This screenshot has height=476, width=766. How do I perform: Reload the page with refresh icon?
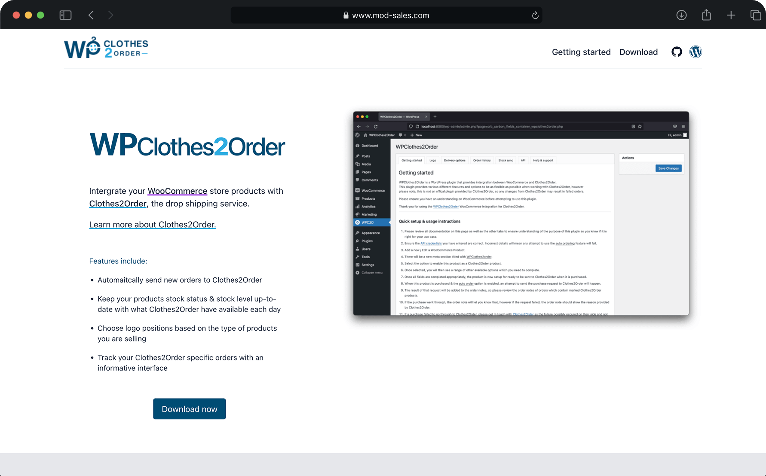click(535, 15)
